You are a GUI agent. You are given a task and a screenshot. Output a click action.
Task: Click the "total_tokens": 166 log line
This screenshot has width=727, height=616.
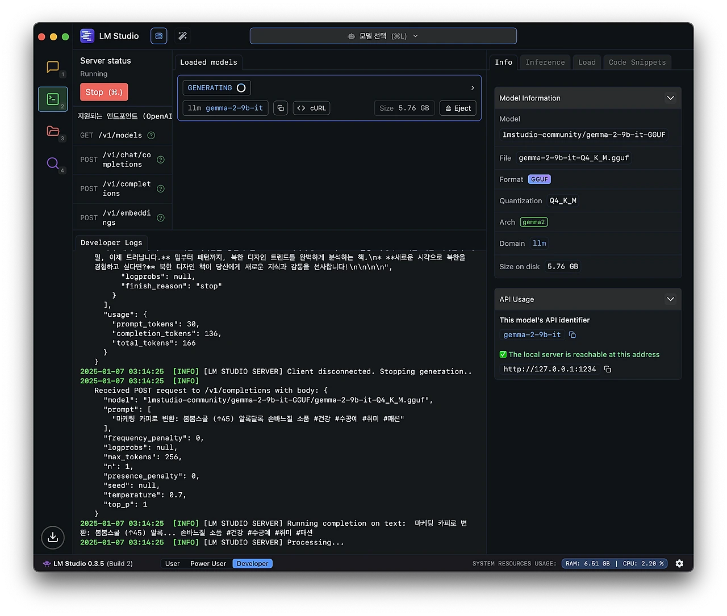tap(154, 343)
